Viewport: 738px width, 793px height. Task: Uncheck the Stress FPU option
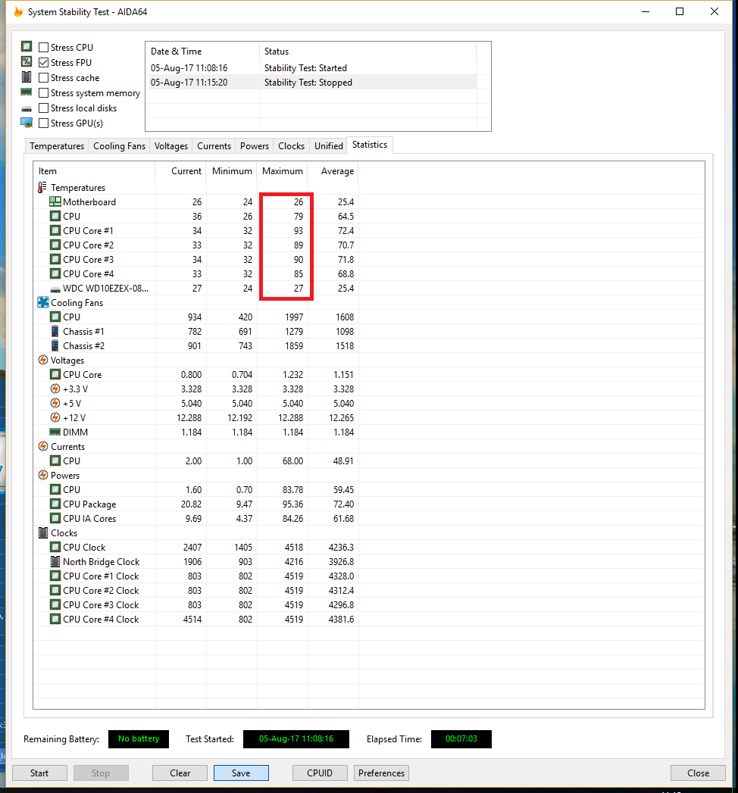click(44, 63)
